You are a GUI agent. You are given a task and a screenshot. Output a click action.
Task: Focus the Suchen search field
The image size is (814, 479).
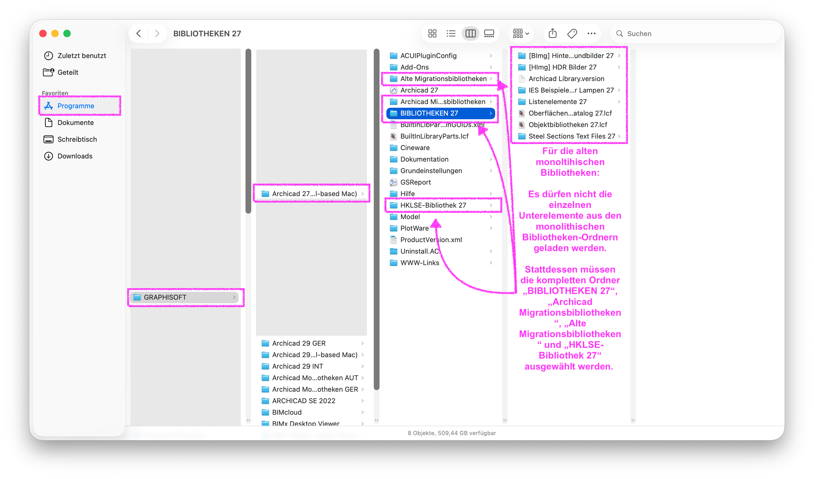point(695,33)
